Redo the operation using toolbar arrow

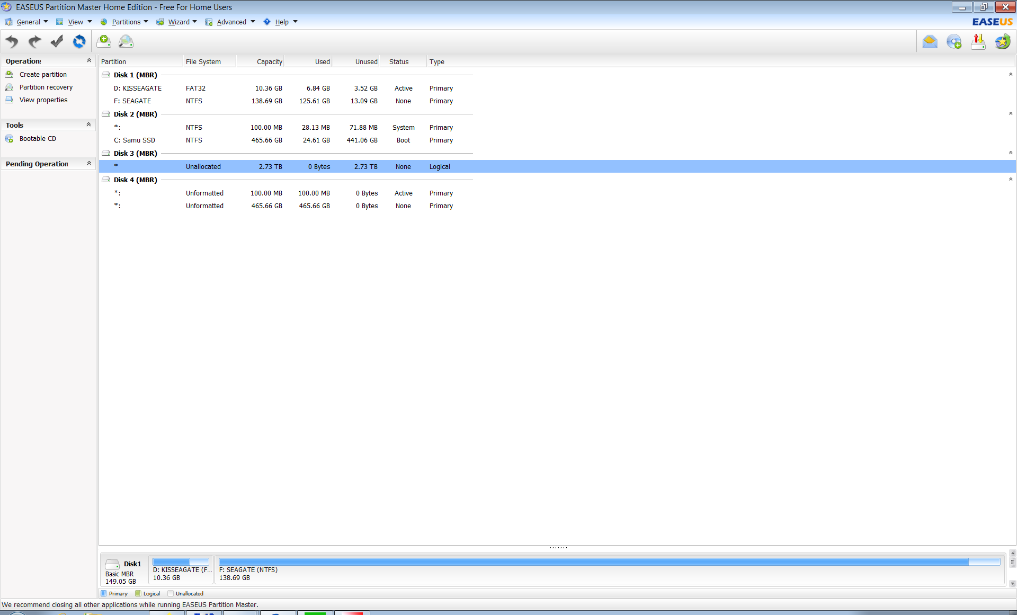tap(34, 41)
